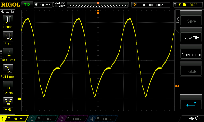204x122 pixels.
Task: Click the waveform memory overview bar
Action: click(x=98, y=5)
